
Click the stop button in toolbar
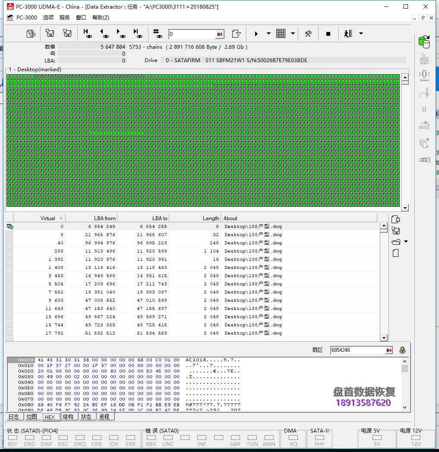point(328,34)
